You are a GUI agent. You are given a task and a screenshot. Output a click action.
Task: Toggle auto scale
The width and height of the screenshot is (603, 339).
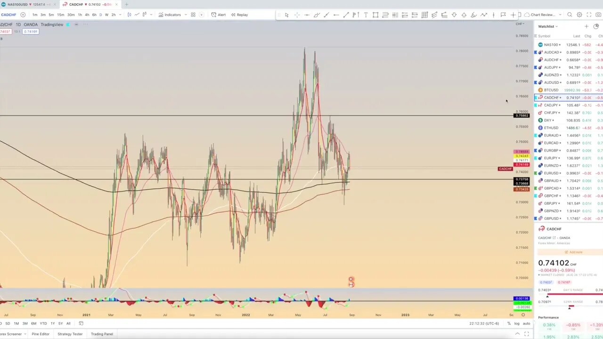click(527, 323)
